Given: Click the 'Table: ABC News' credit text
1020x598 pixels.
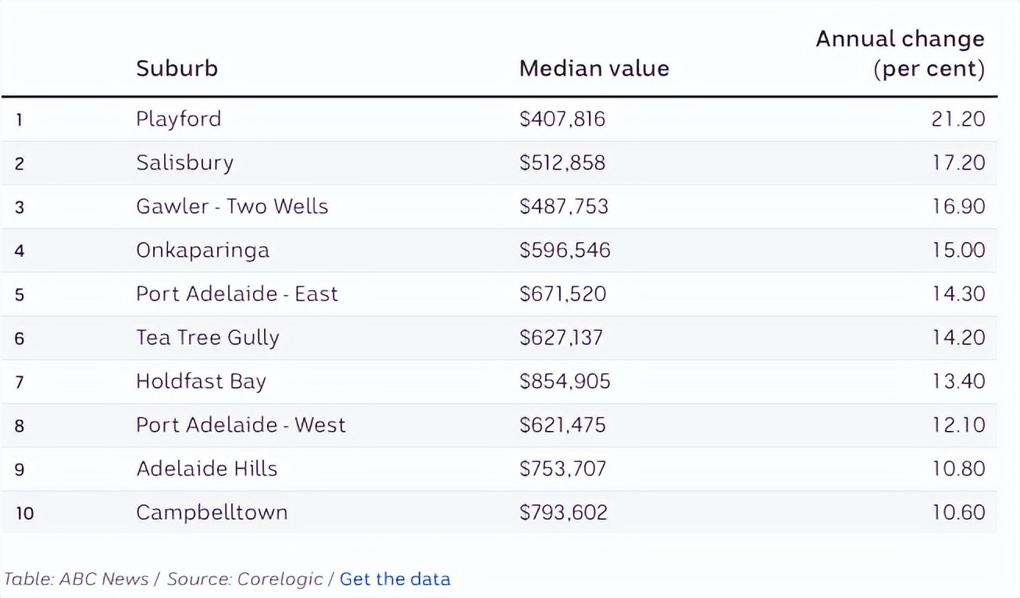Looking at the screenshot, I should click(x=77, y=579).
